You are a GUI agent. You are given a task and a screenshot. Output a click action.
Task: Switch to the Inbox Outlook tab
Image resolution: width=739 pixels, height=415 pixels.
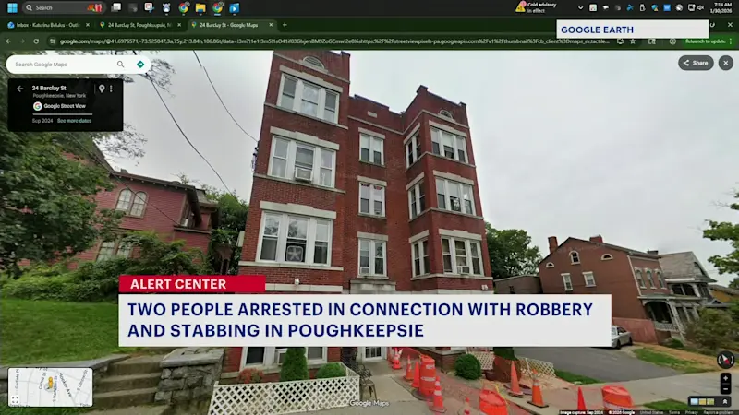[48, 25]
